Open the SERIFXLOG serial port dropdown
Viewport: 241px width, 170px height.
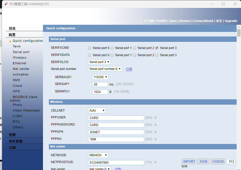99,62
